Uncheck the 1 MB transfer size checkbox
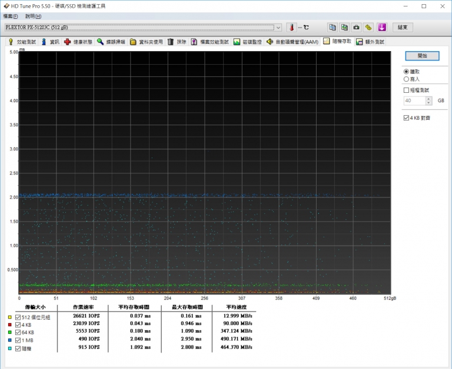 click(18, 340)
